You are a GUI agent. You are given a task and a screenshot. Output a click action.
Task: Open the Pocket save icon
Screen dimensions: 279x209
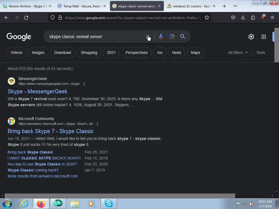pyautogui.click(x=233, y=17)
